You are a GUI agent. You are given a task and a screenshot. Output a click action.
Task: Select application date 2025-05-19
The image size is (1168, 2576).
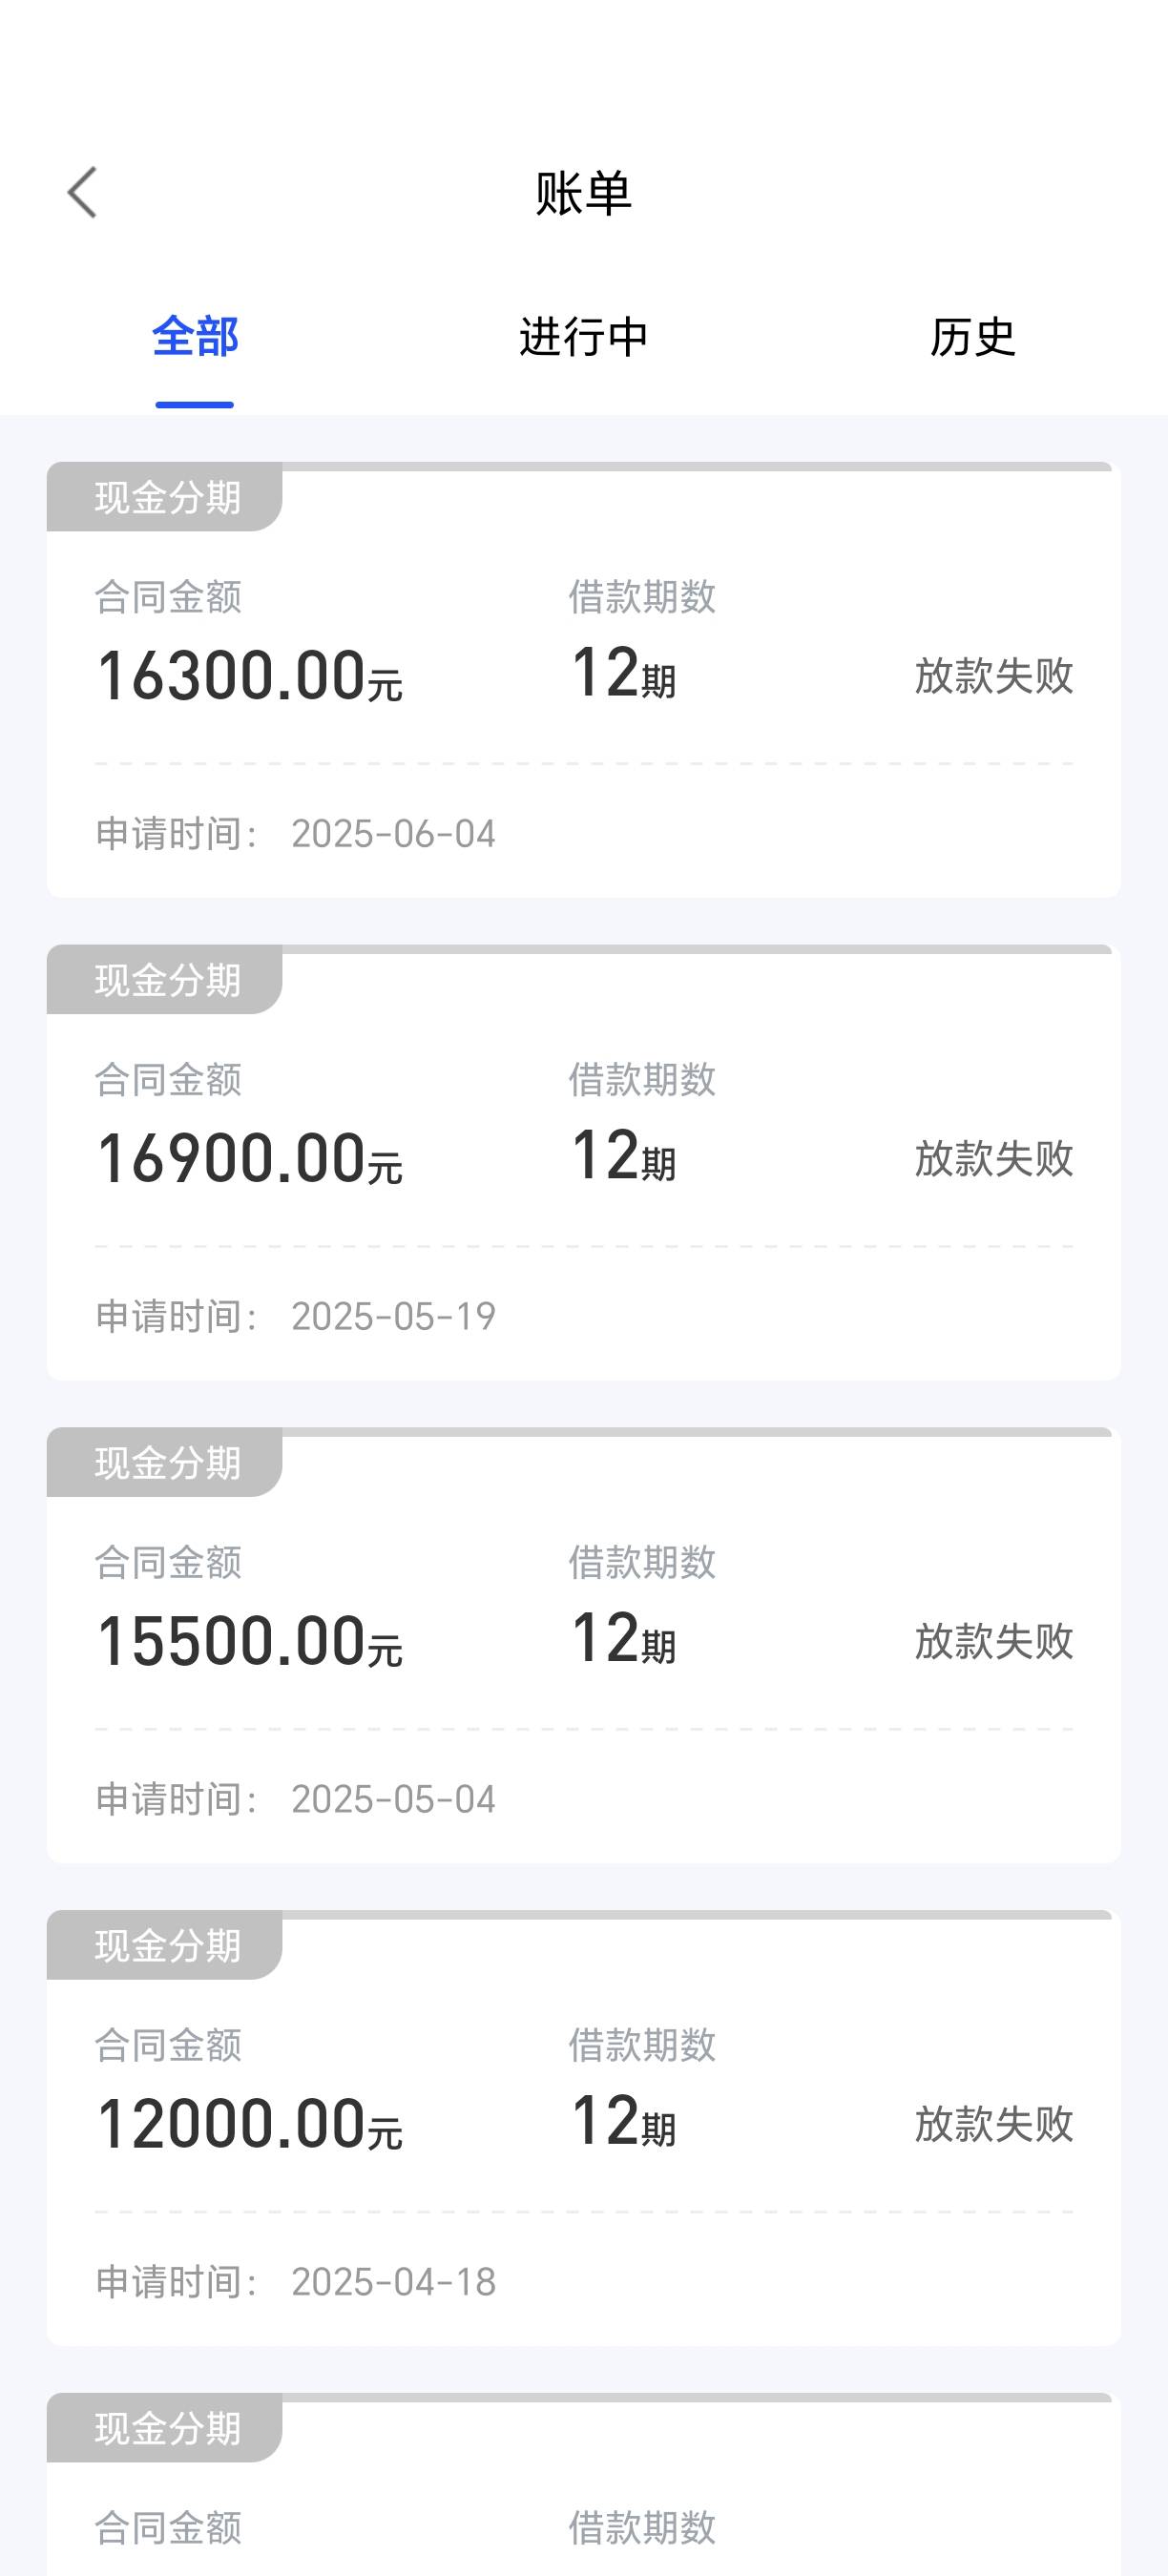click(x=393, y=1317)
